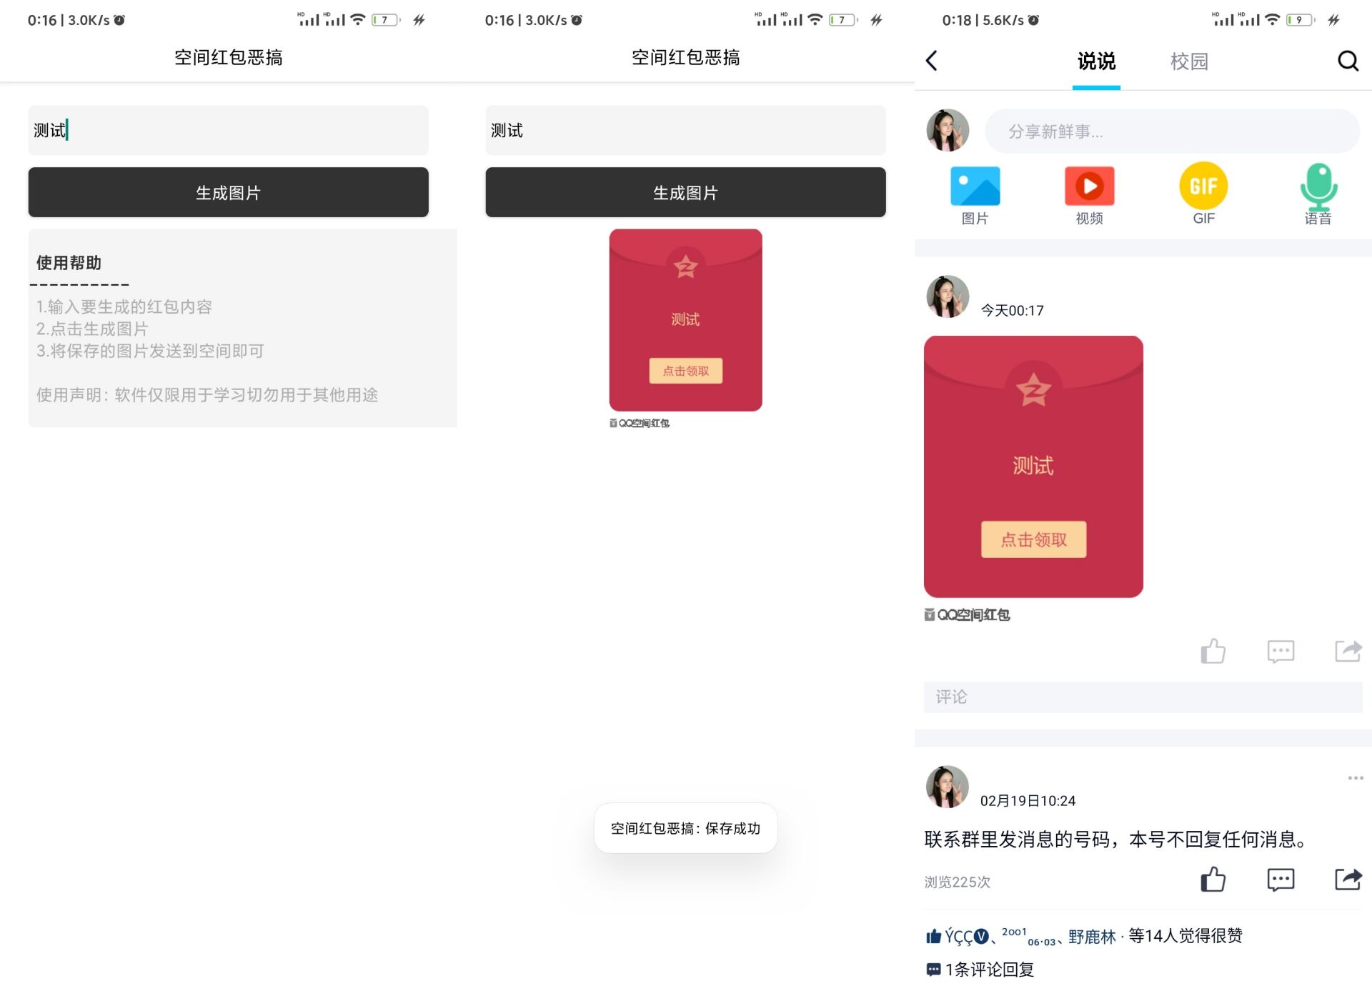Open the 视频 (video) posting icon

1088,187
